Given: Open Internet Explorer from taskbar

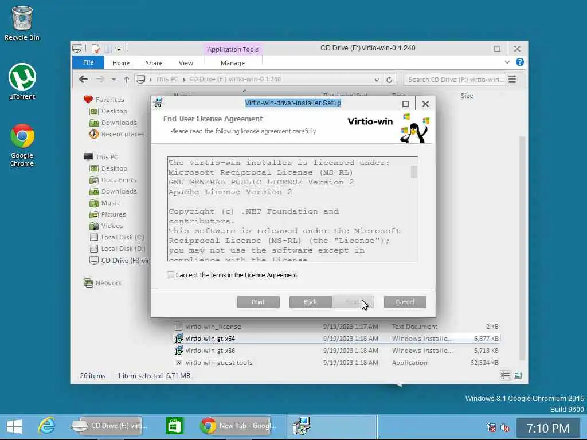Looking at the screenshot, I should click(47, 426).
